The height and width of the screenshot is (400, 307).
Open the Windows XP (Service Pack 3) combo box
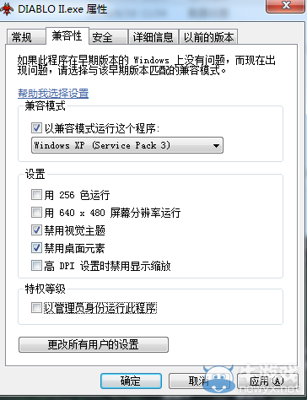coord(127,145)
